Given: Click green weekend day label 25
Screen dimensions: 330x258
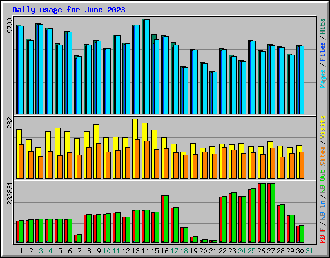Looking at the screenshot, I should tap(251, 251).
